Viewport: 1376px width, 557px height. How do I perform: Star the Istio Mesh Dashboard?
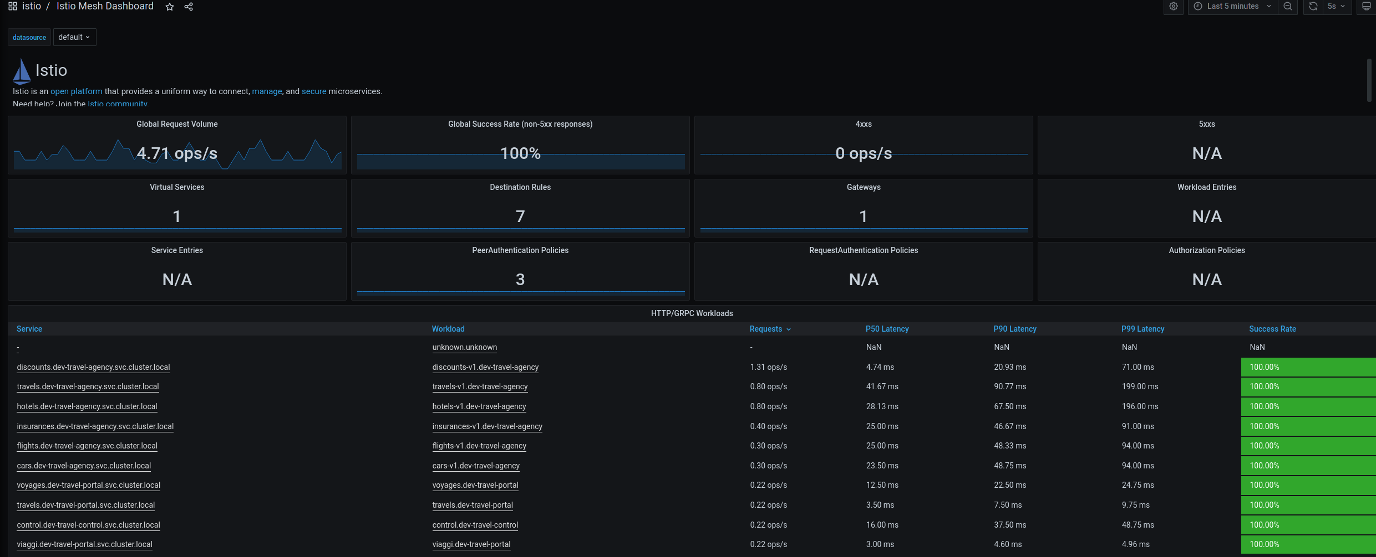(x=170, y=7)
